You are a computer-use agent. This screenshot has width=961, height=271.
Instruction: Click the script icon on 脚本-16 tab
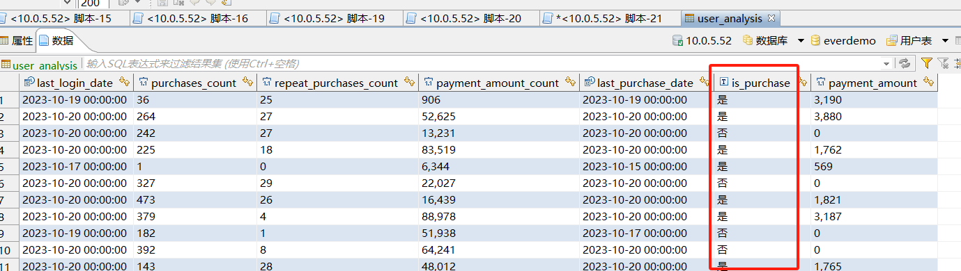pyautogui.click(x=138, y=18)
